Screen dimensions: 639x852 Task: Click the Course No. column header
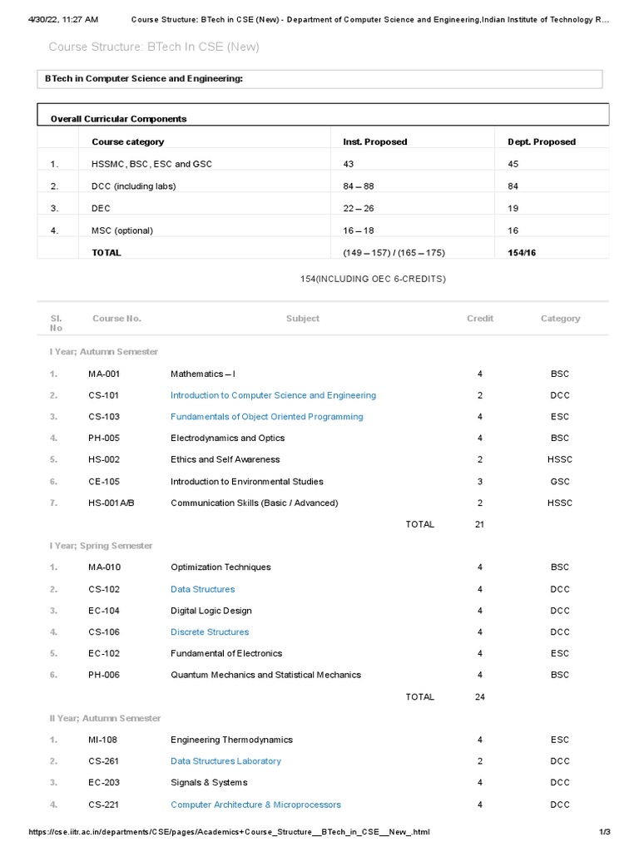click(x=116, y=319)
